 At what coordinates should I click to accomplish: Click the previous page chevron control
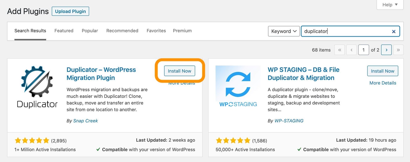point(351,50)
